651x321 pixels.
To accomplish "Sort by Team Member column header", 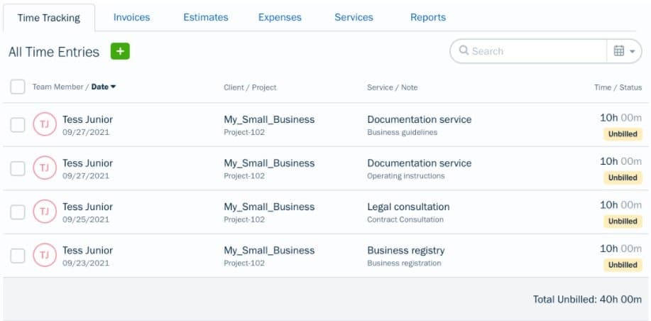I will (58, 87).
